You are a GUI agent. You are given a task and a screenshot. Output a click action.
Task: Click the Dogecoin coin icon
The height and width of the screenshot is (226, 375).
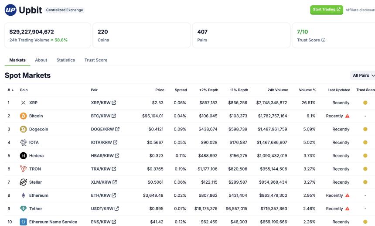click(23, 129)
